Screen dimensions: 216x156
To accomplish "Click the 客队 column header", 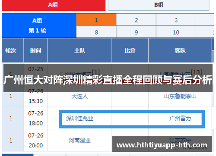I will 180,50.
